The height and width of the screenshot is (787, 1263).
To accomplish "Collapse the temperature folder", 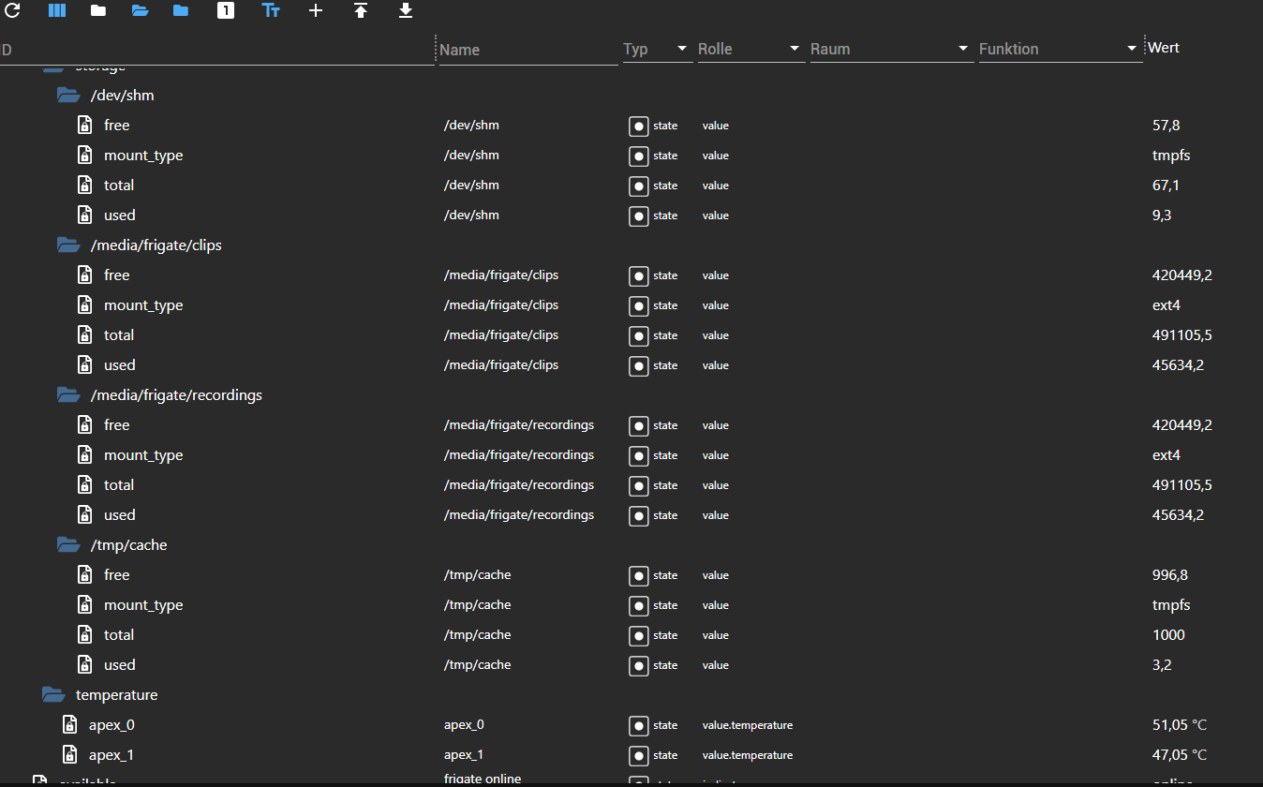I will click(x=52, y=695).
